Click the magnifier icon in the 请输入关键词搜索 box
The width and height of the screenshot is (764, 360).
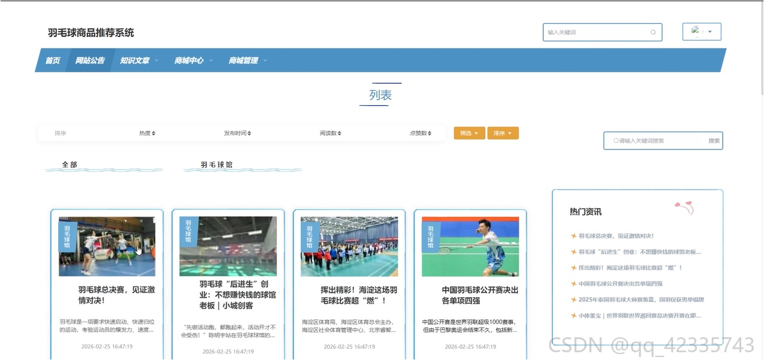[616, 141]
